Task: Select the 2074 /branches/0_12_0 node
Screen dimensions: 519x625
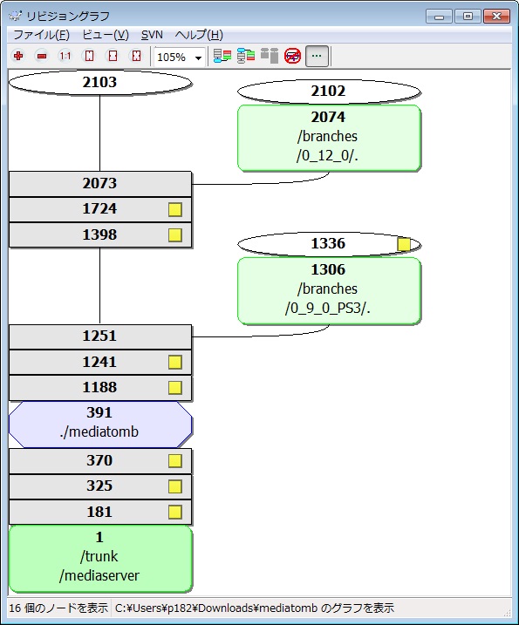Action: [x=329, y=138]
